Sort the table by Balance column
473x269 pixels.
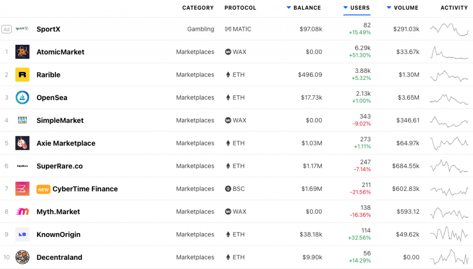click(x=304, y=8)
